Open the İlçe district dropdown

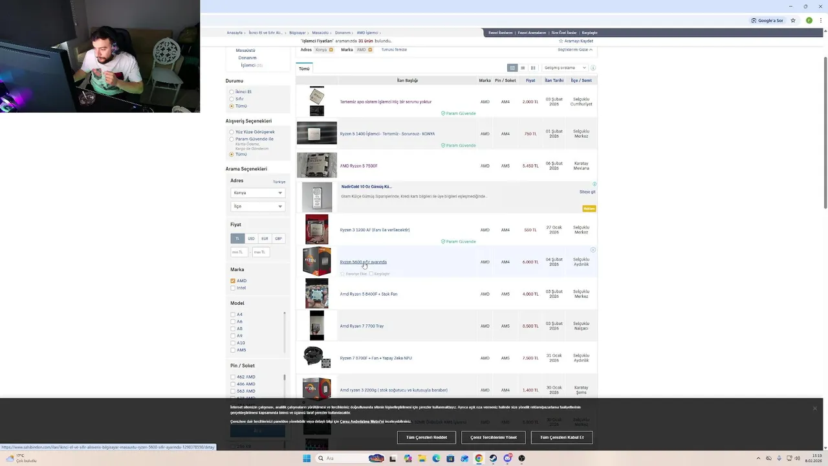[x=257, y=206]
